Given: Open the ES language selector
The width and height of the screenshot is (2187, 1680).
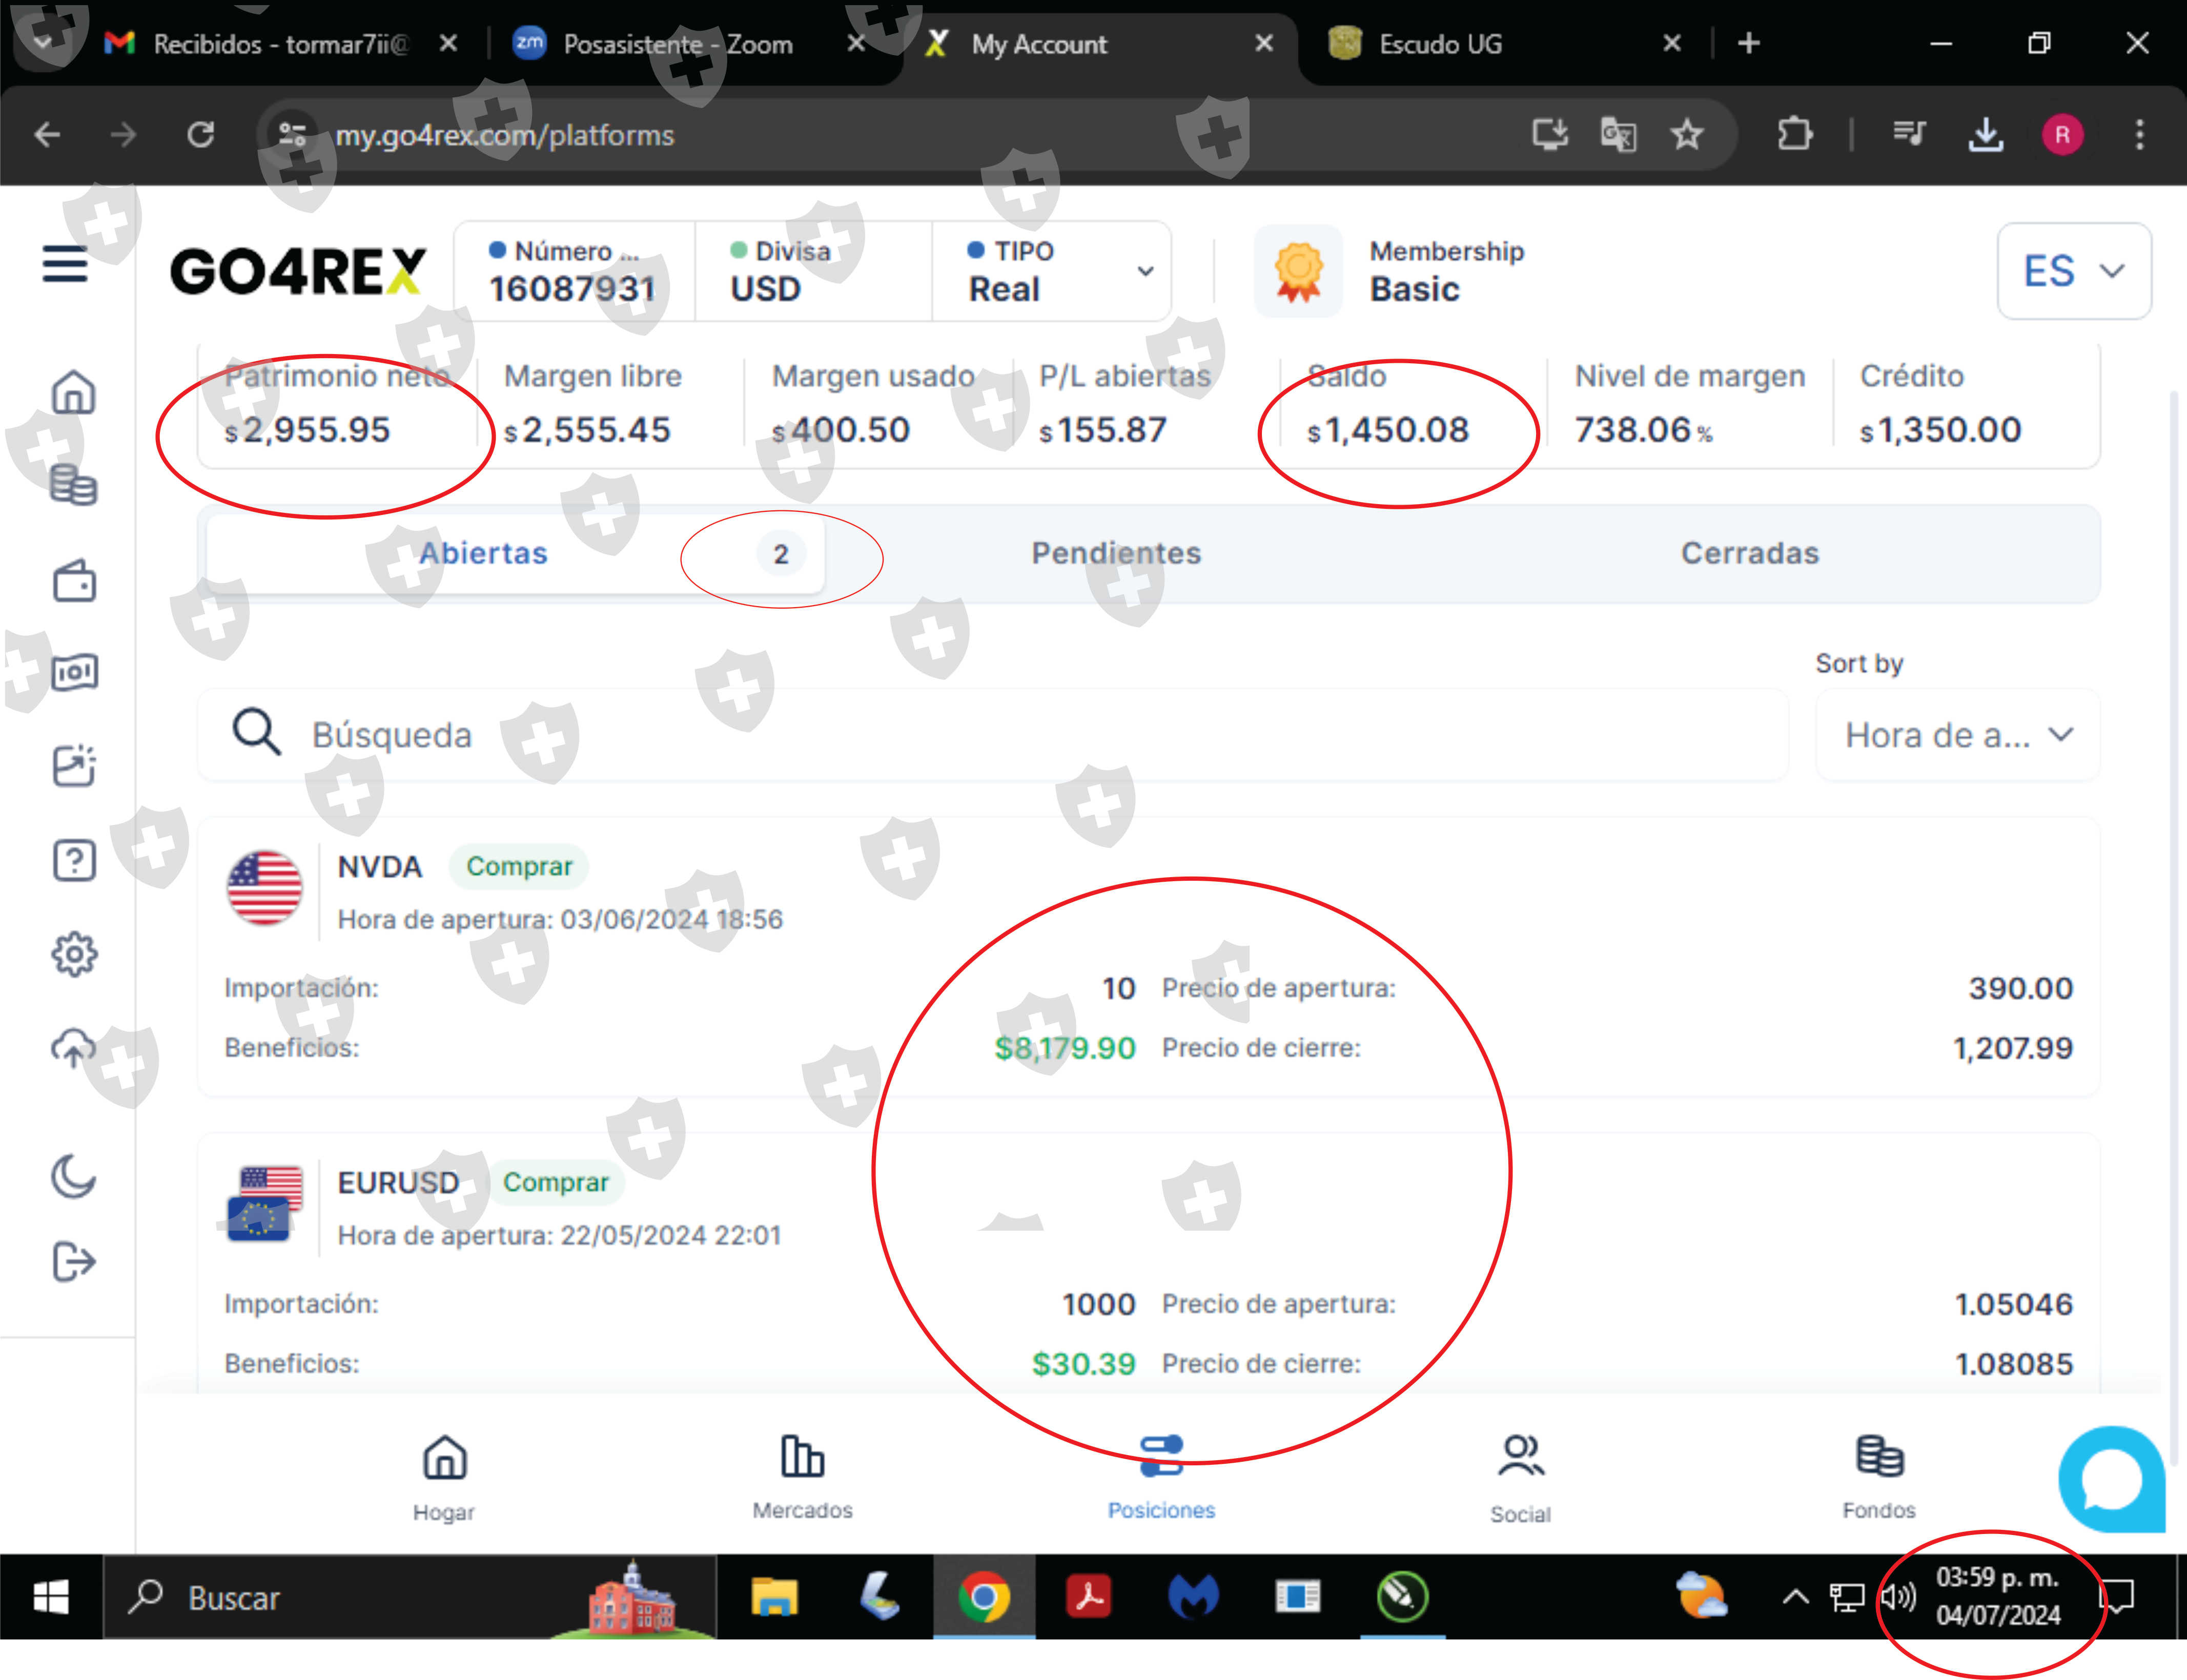Looking at the screenshot, I should (x=2073, y=271).
